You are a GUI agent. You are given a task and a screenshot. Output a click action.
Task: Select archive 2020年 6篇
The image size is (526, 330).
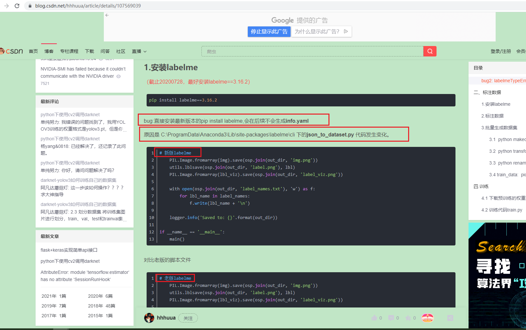100,296
